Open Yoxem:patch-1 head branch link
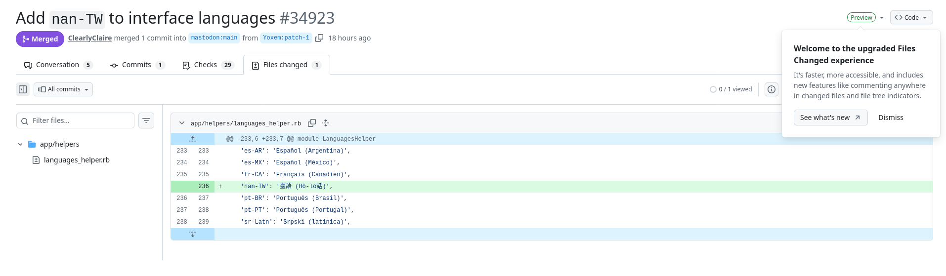Viewport: 946px width, 276px height. 286,38
